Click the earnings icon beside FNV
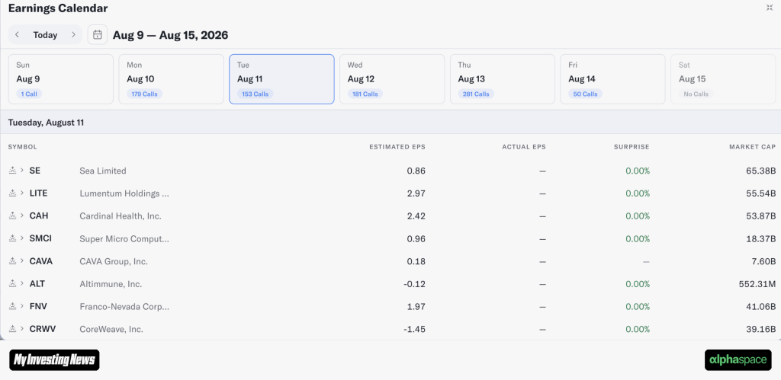Screen dimensions: 781x380 (x=13, y=306)
